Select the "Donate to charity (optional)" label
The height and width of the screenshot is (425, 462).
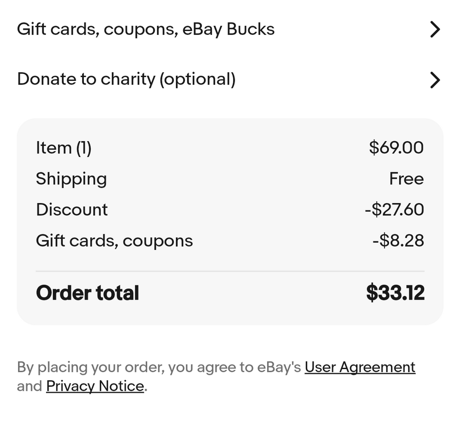pyautogui.click(x=126, y=79)
